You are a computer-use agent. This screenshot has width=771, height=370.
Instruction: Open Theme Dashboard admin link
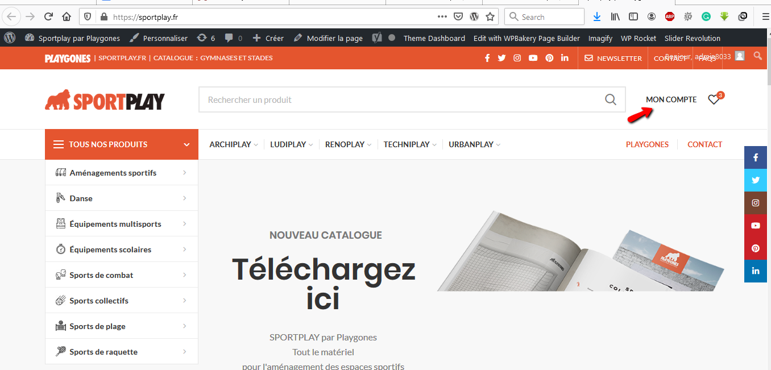pos(434,38)
